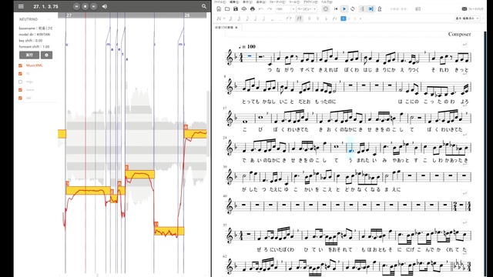Enable the mgc checkbox
Screen dimensions: 493x277
(x=21, y=82)
